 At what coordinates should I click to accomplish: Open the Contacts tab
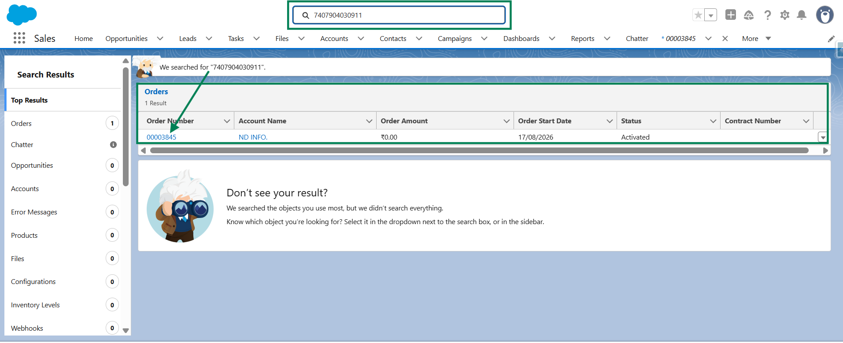point(393,38)
